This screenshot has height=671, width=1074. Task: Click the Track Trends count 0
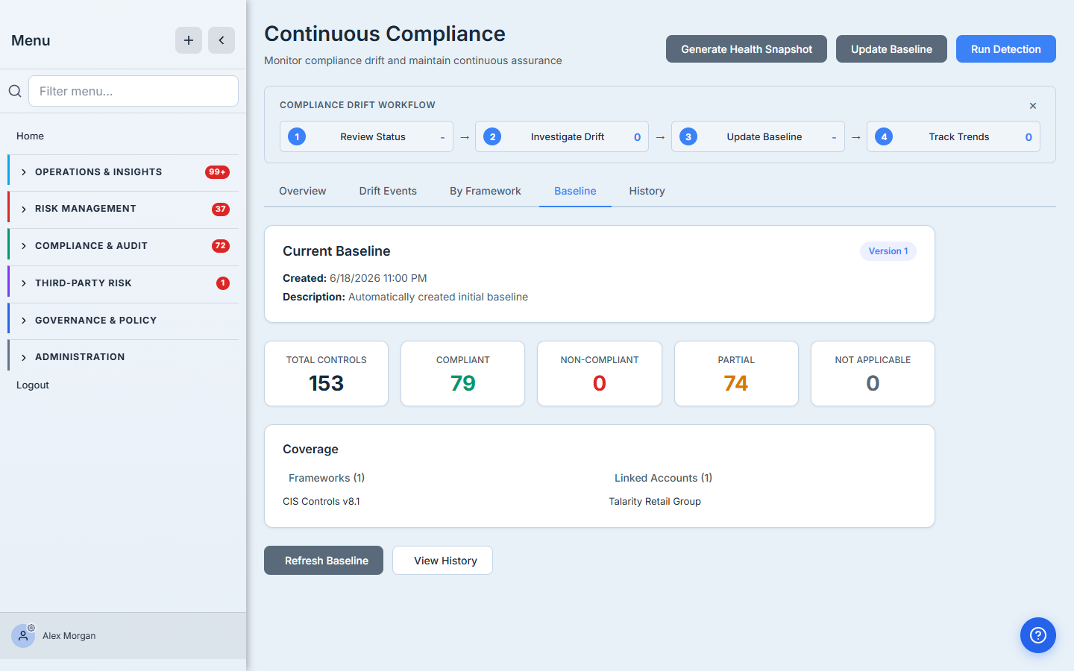(x=1029, y=137)
